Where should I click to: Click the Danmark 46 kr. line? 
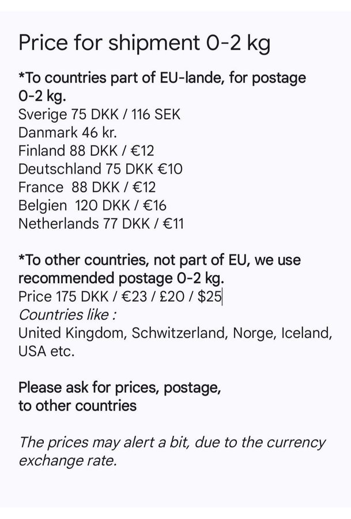pyautogui.click(x=68, y=133)
